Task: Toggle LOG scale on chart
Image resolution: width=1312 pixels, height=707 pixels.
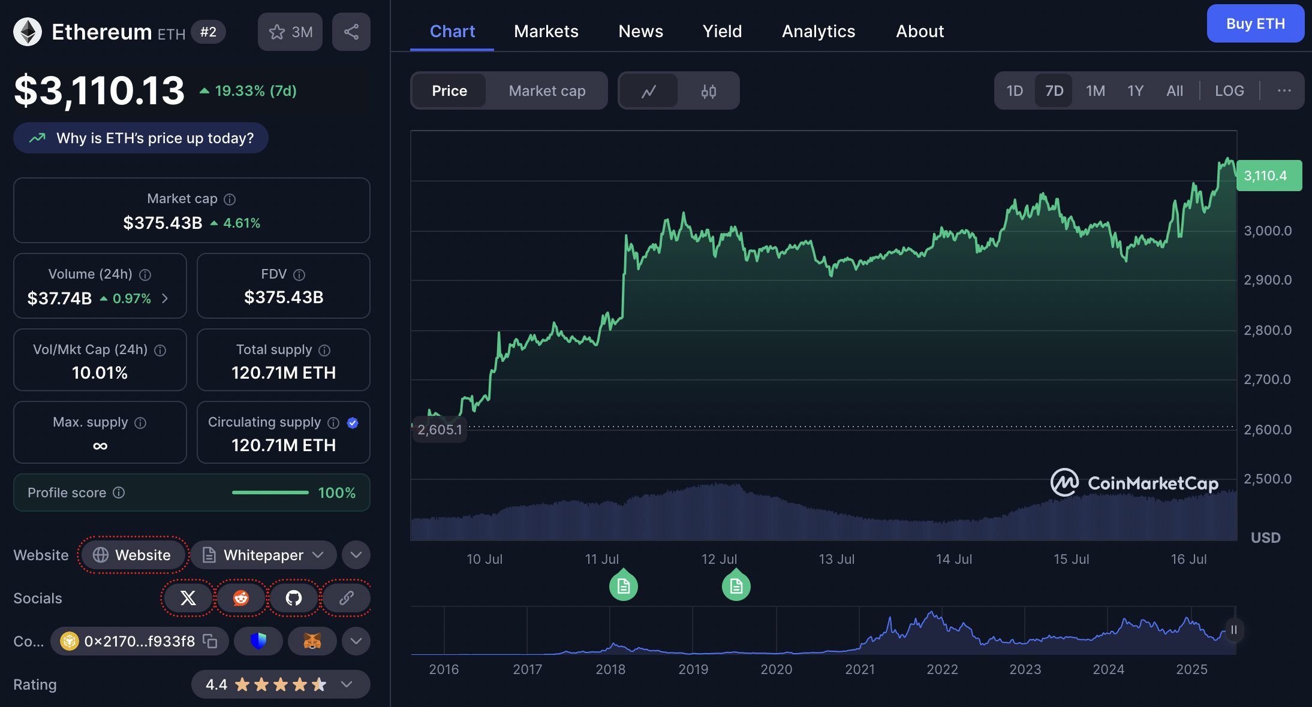Action: [1229, 91]
